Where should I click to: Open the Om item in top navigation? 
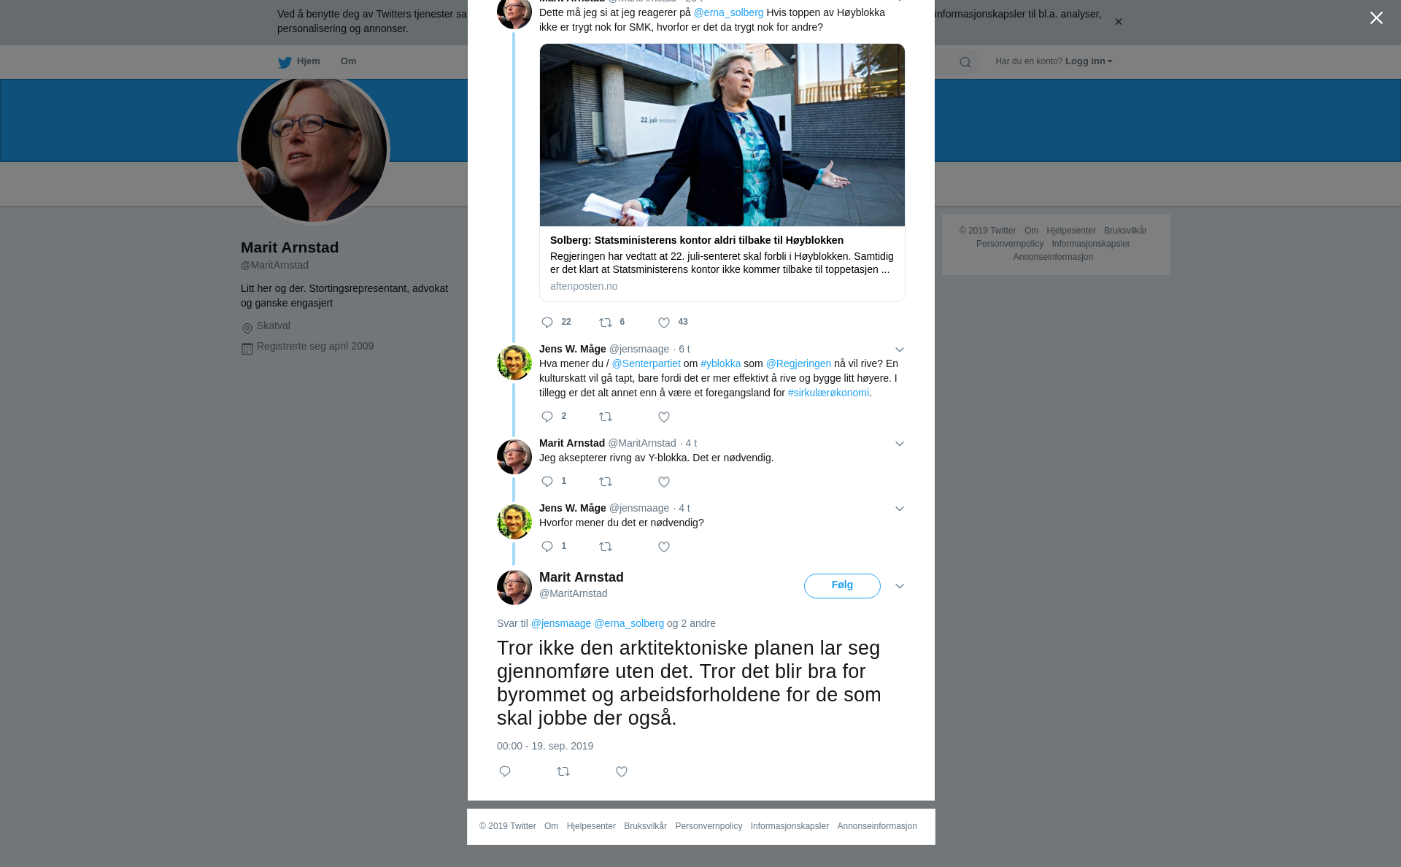pos(349,61)
